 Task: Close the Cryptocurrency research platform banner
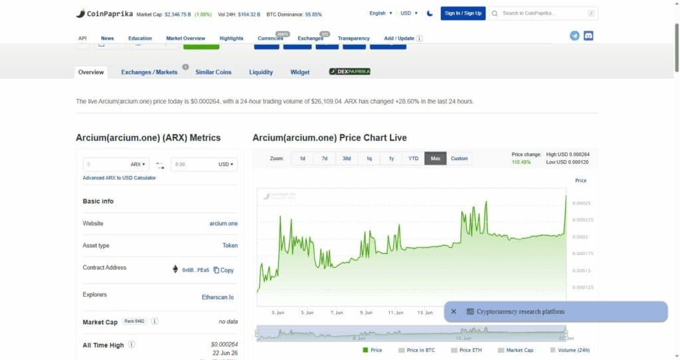tap(454, 312)
